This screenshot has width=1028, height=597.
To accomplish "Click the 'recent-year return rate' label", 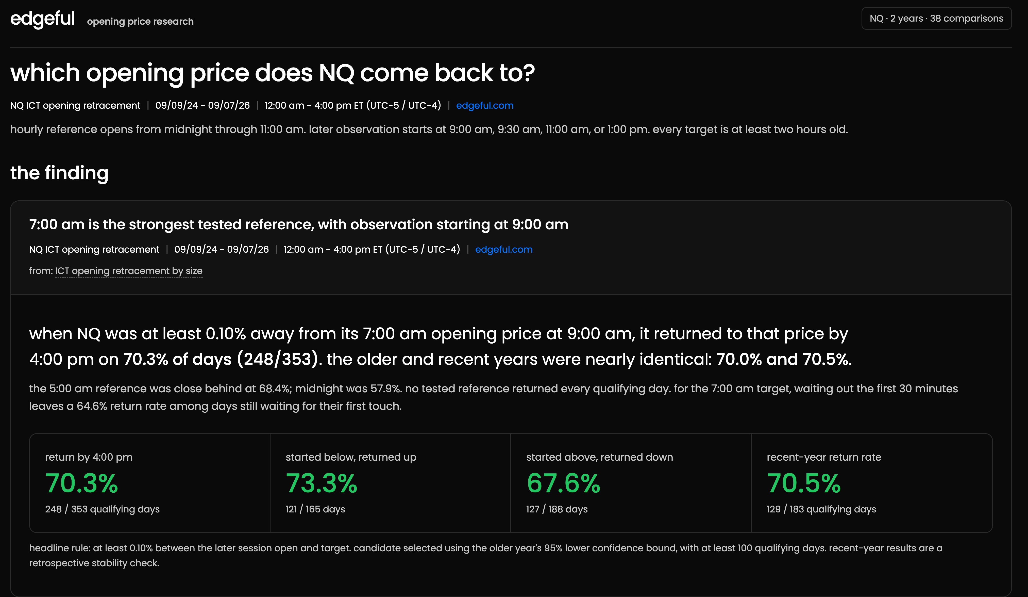I will point(824,457).
